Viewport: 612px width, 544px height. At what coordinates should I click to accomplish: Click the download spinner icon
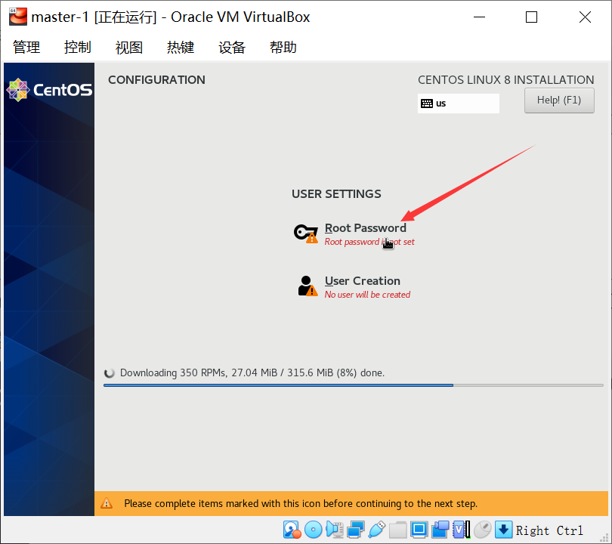click(110, 373)
